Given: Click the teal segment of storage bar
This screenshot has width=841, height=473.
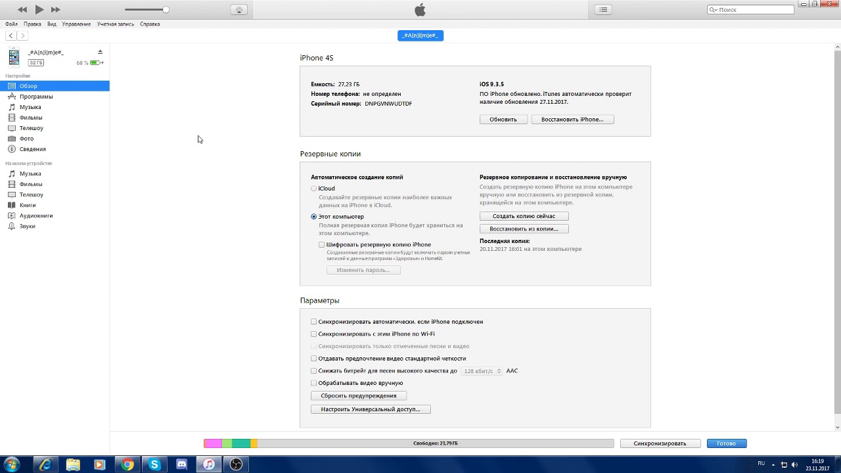Looking at the screenshot, I should (x=241, y=443).
